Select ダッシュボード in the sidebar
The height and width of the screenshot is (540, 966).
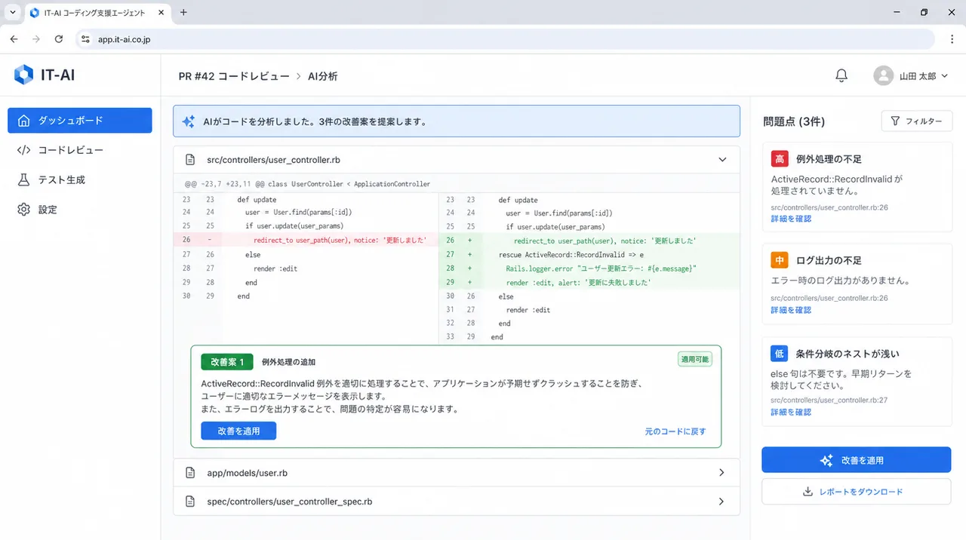(80, 121)
